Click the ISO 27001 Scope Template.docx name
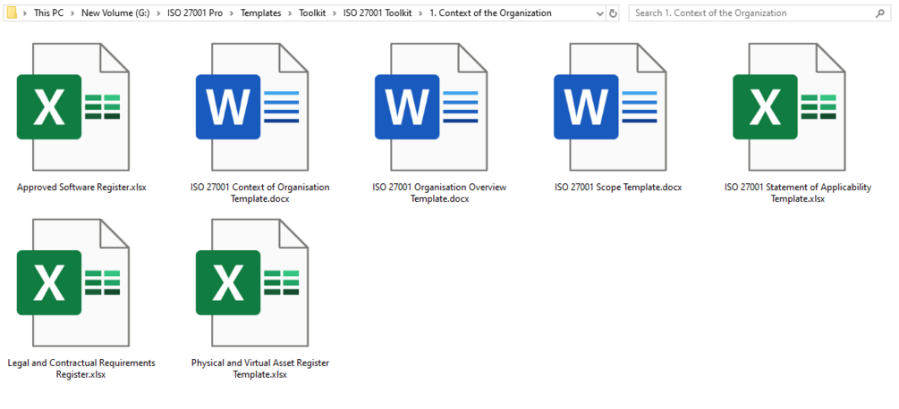 618,187
